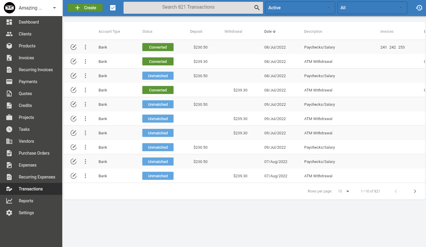426x247 pixels.
Task: Open actions menu for 07/Aug/2022 Paychecks/Salary row
Action: pyautogui.click(x=85, y=161)
